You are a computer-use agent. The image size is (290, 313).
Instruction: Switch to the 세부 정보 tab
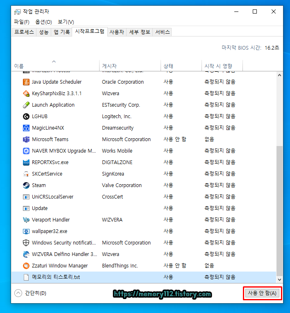(140, 32)
